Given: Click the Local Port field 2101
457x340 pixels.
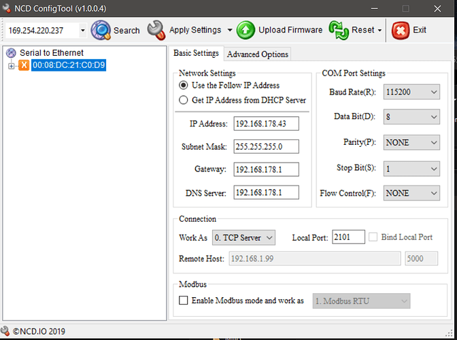Looking at the screenshot, I should coord(348,237).
